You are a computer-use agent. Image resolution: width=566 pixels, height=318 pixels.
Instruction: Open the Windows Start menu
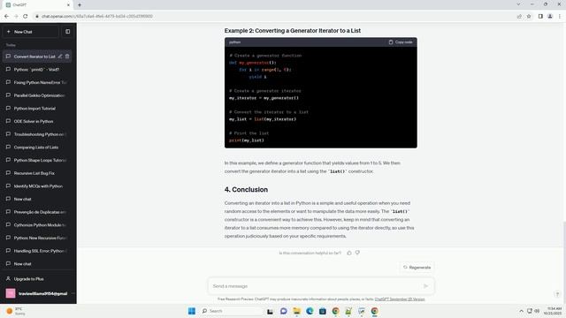click(192, 311)
